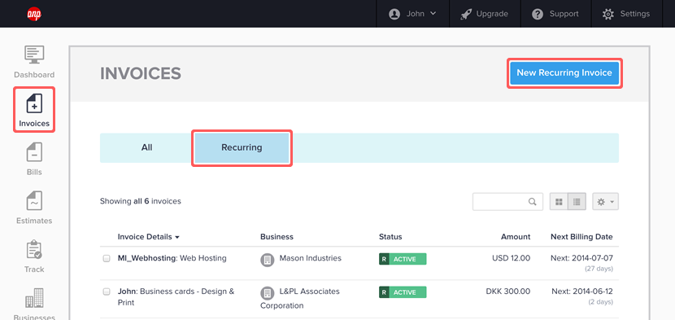This screenshot has width=675, height=320.
Task: Click L&PL Associates business building icon
Action: (x=268, y=293)
